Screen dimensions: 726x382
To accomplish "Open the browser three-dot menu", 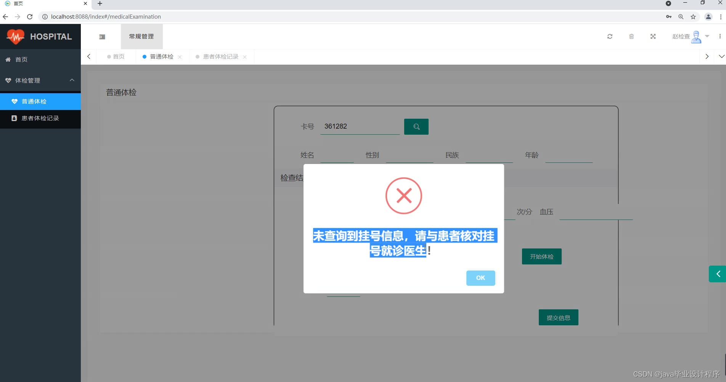I will (721, 17).
